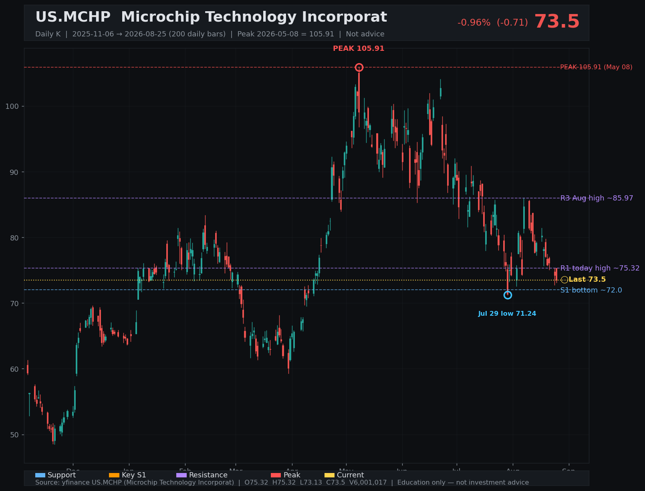Viewport: 645px width, 491px height.
Task: Click the yellow Last 73.5 circle marker
Action: pos(564,280)
